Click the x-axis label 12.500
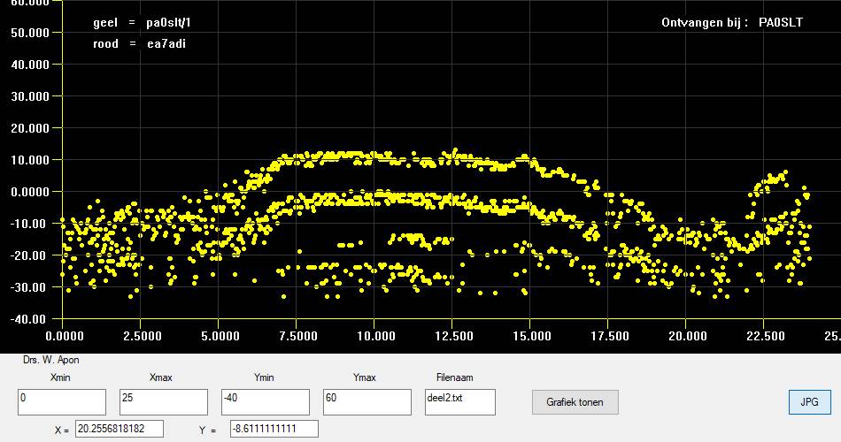841x442 pixels. 454,337
